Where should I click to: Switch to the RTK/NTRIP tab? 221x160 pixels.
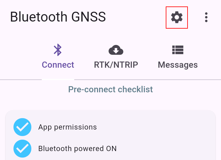(116, 65)
